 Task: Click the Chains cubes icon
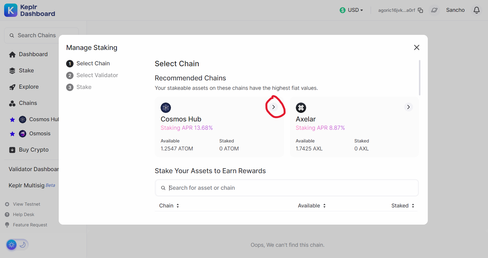coord(12,103)
